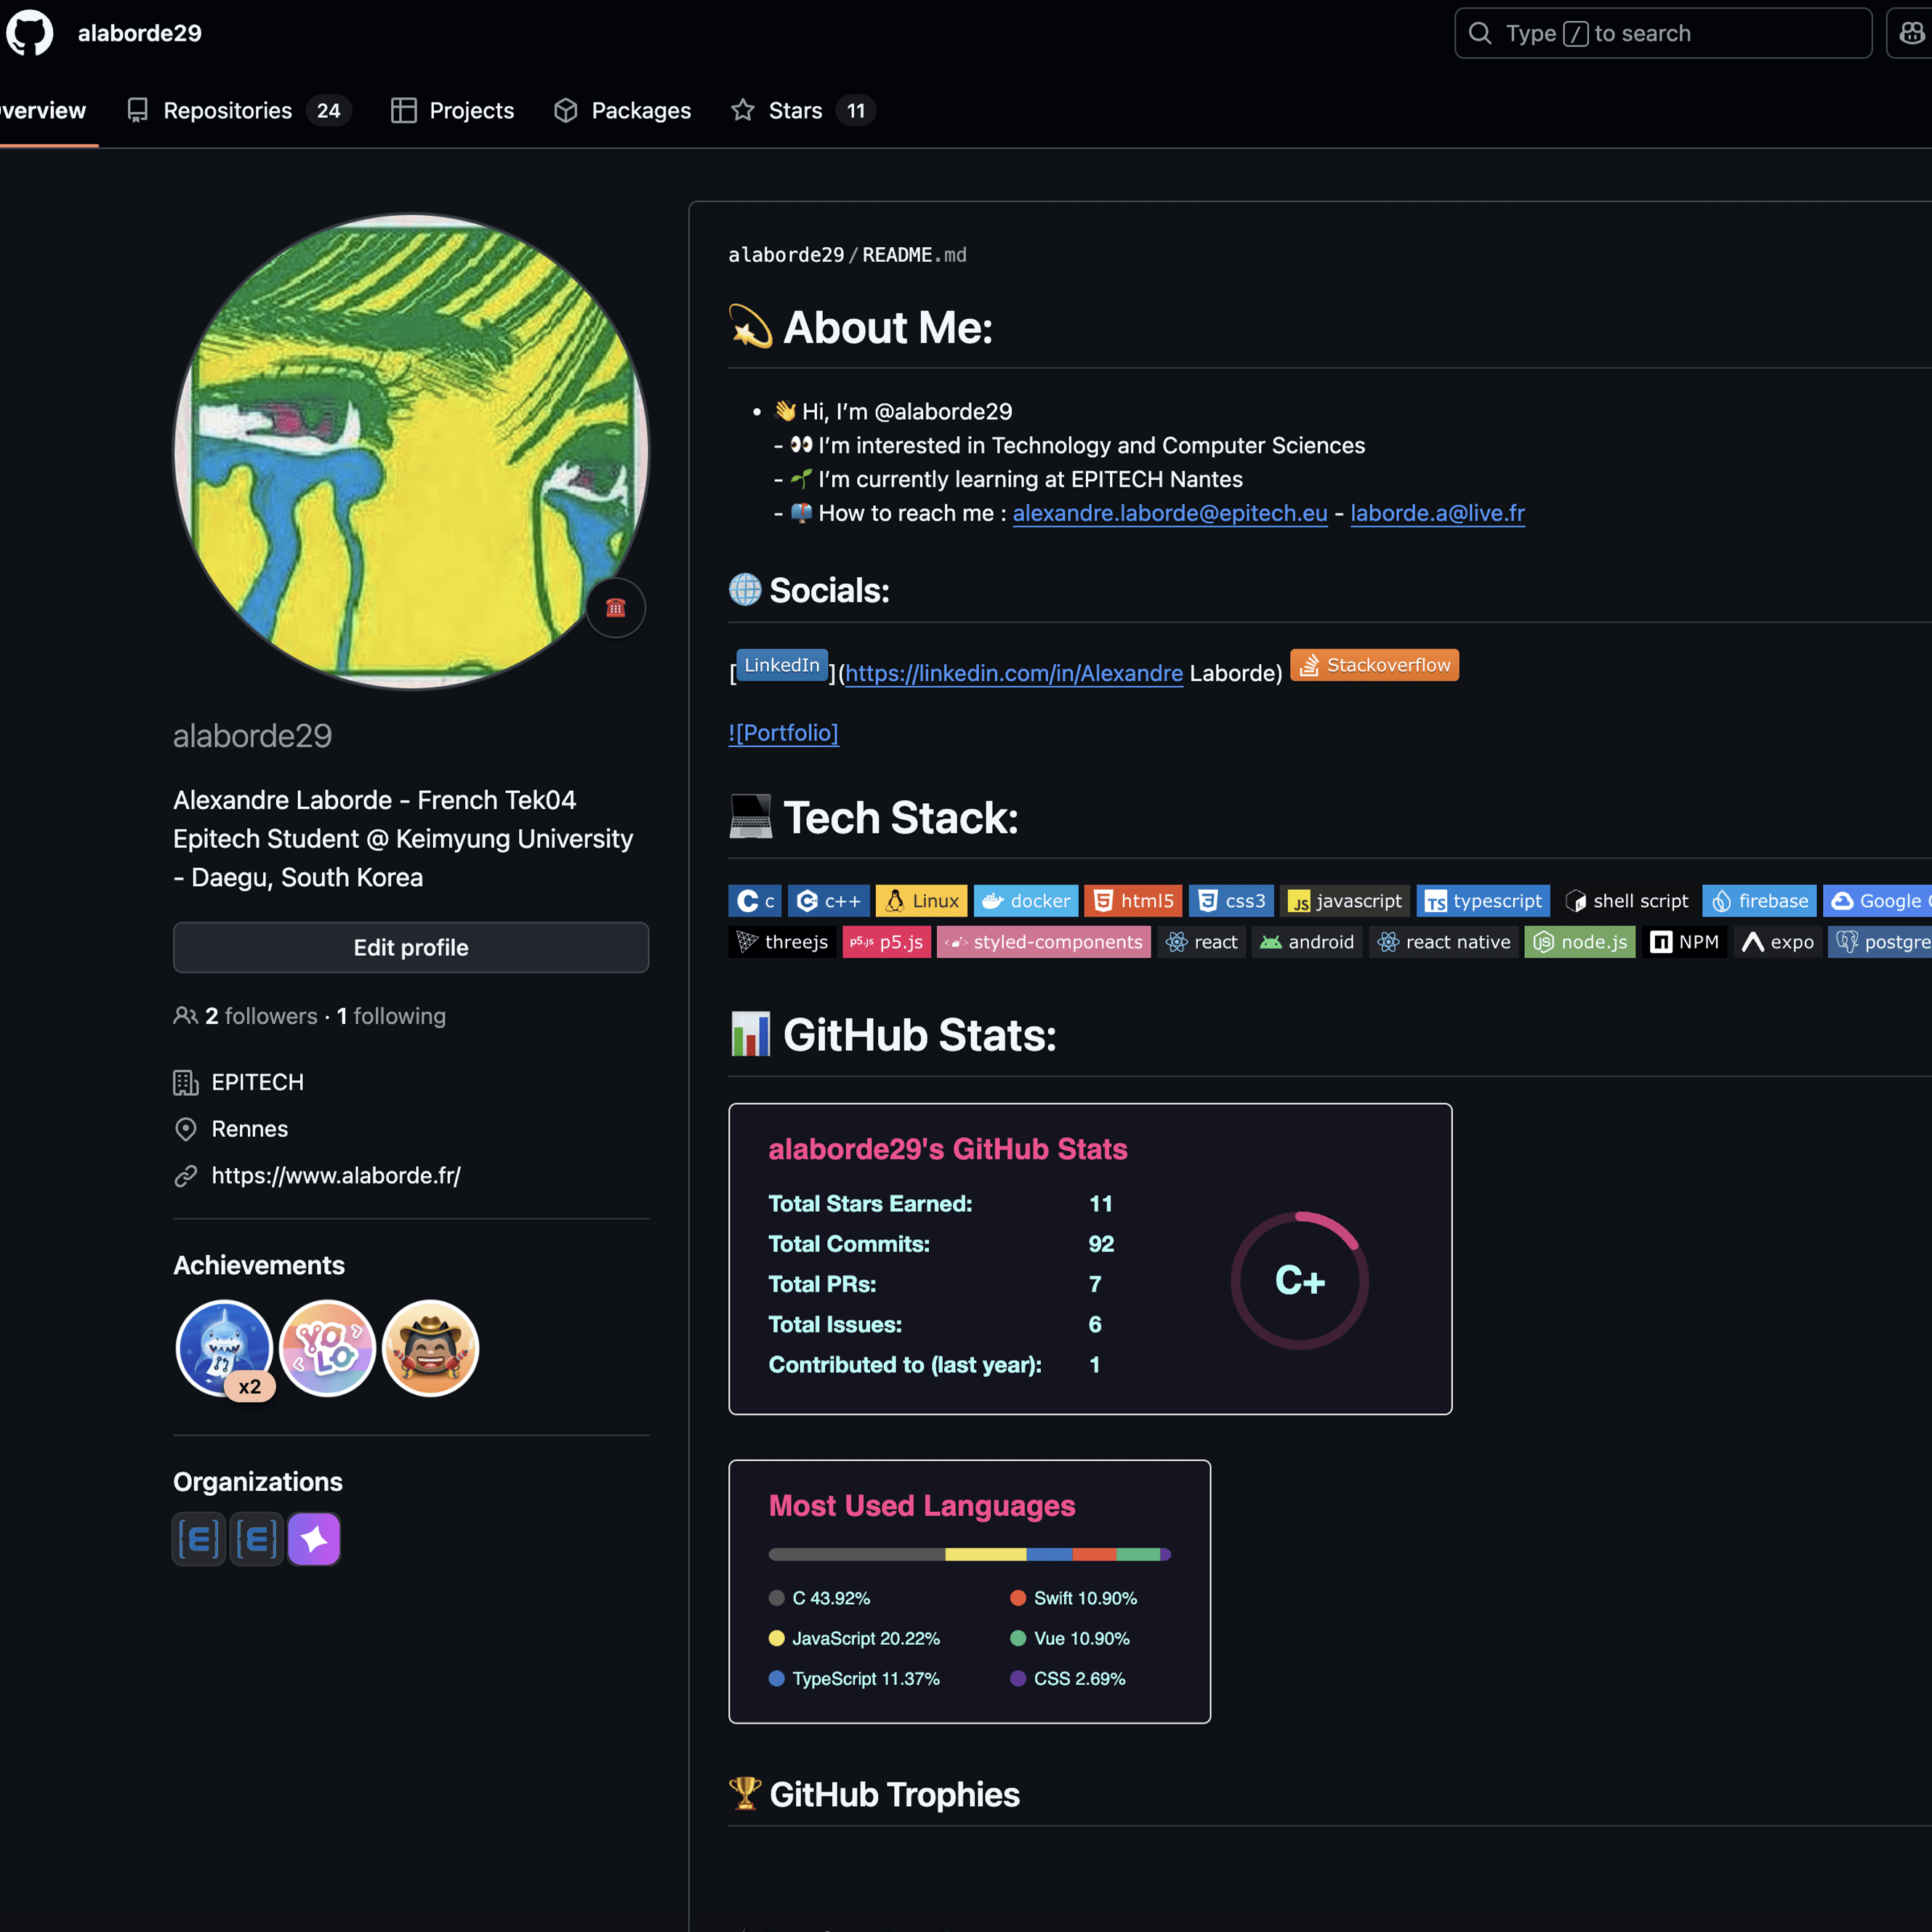Image resolution: width=1932 pixels, height=1932 pixels.
Task: Click the GitHub Octocat logo
Action: point(30,33)
